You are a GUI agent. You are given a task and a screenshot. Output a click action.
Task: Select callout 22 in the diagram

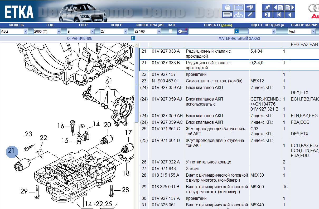click(x=43, y=138)
